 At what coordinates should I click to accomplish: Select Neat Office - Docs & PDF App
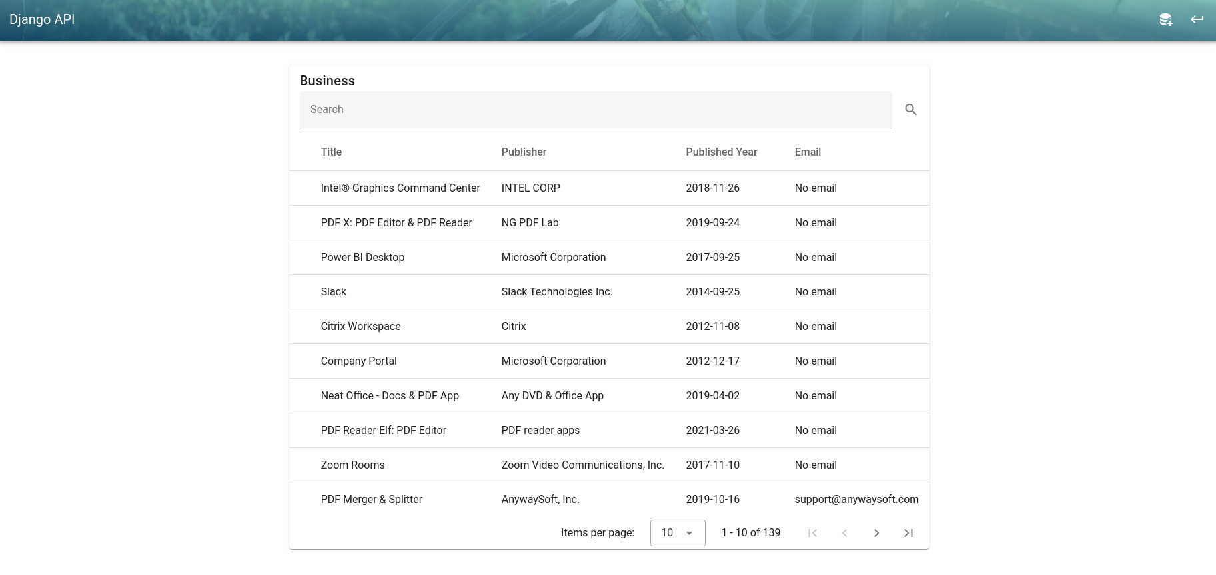click(390, 396)
